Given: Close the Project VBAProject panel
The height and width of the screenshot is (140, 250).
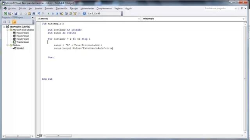Looking at the screenshot, I should point(33,17).
